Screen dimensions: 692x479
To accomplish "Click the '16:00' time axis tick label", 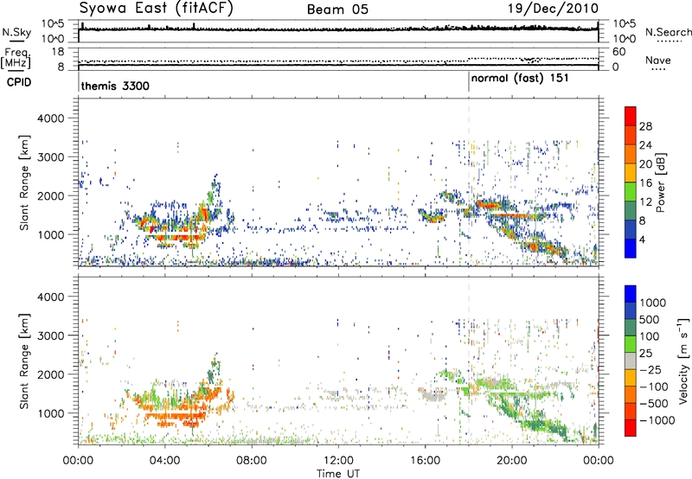I will pos(425,461).
